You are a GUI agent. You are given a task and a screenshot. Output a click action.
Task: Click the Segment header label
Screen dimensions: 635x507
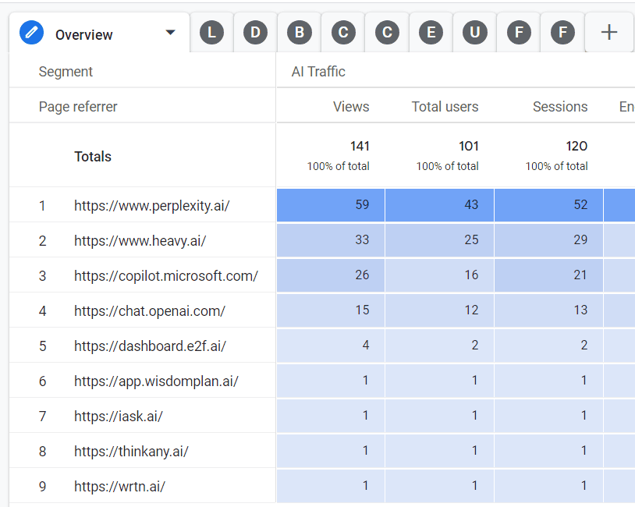coord(66,72)
